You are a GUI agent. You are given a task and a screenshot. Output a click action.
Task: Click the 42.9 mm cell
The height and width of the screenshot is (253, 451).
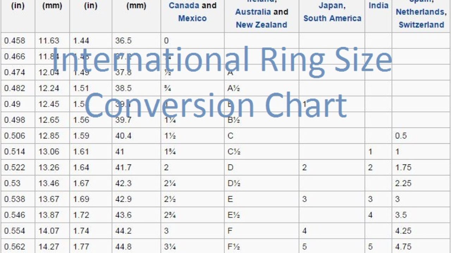pos(136,199)
